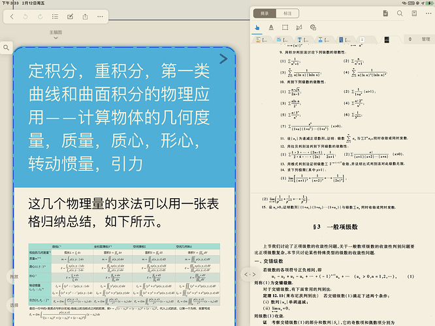Screen dimensions: 435x326
Task: Open the mind map search magnifier
Action: (6, 48)
